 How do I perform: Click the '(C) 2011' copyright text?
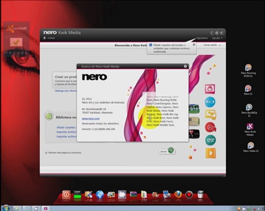[x=87, y=99]
